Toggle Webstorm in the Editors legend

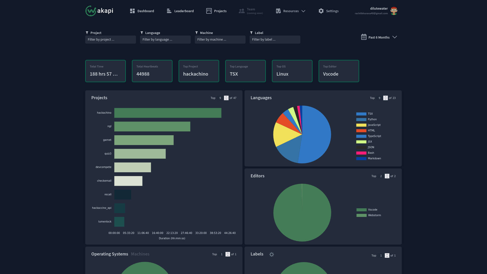click(374, 215)
